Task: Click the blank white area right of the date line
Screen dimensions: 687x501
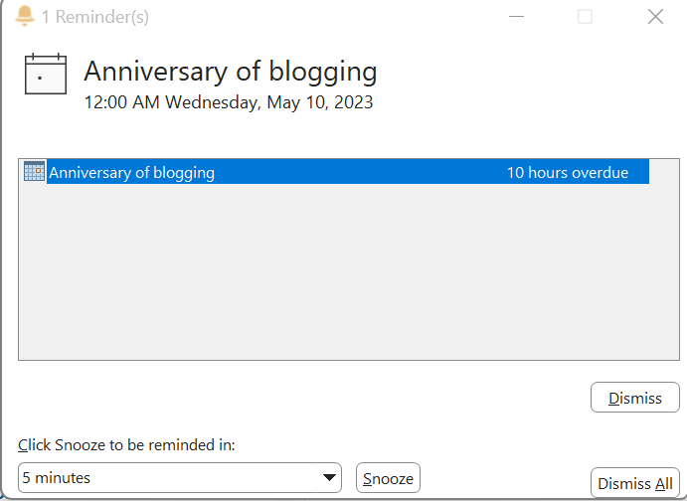Action: (527, 101)
